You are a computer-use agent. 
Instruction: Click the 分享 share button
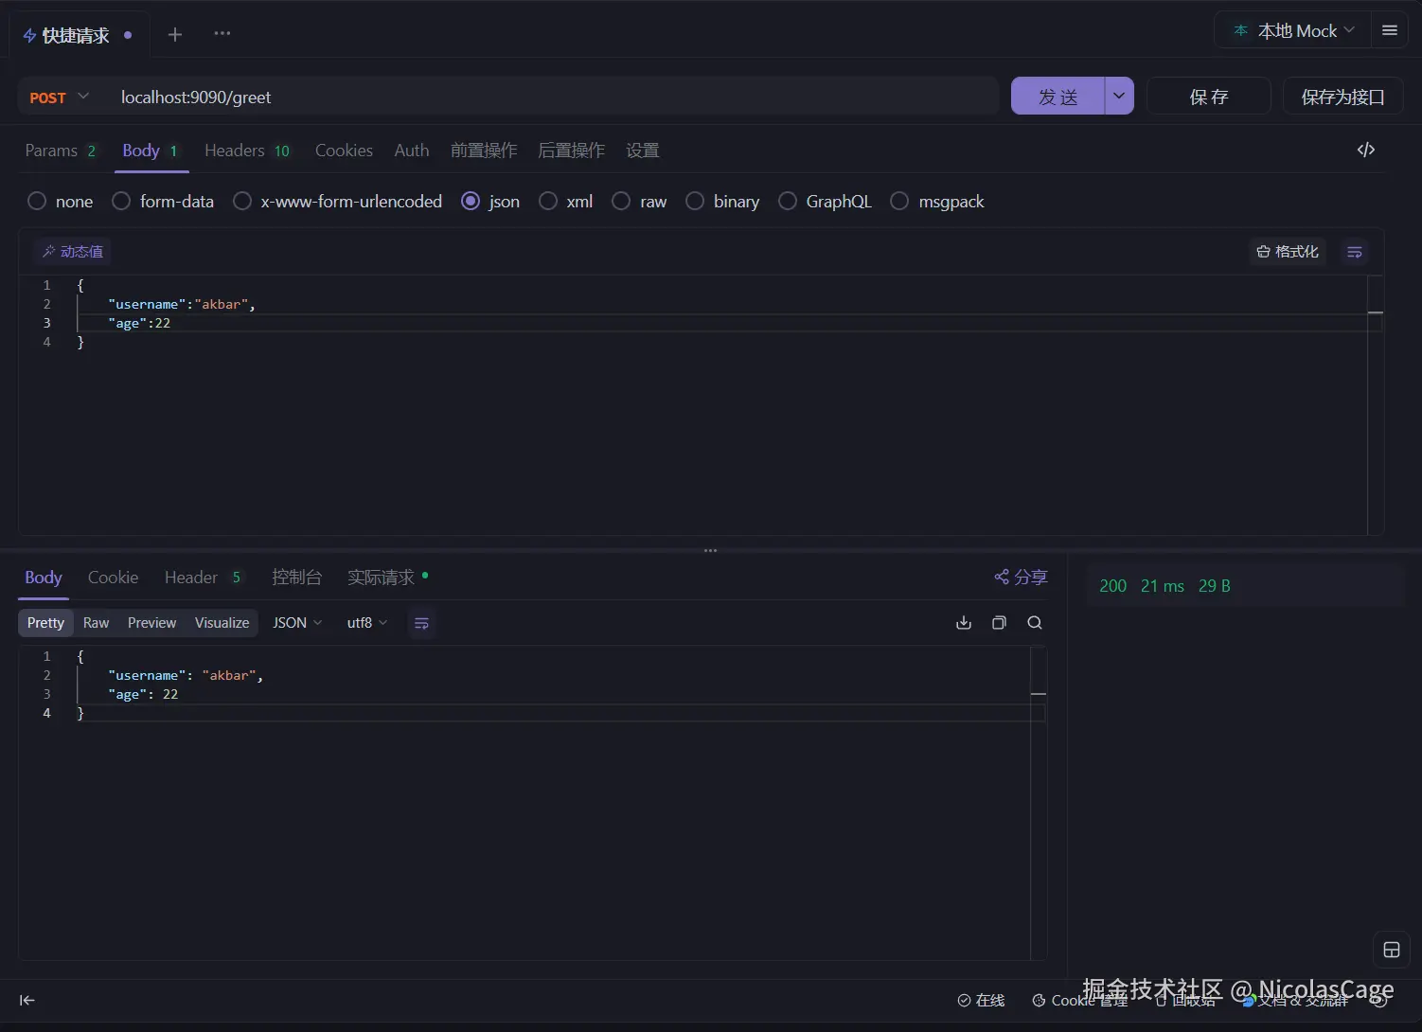pos(1021,578)
